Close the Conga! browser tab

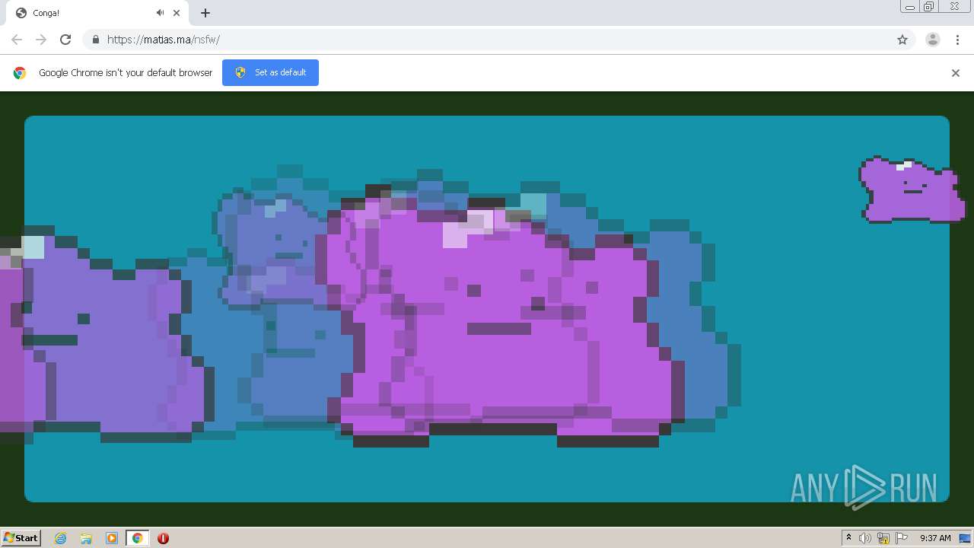coord(177,13)
